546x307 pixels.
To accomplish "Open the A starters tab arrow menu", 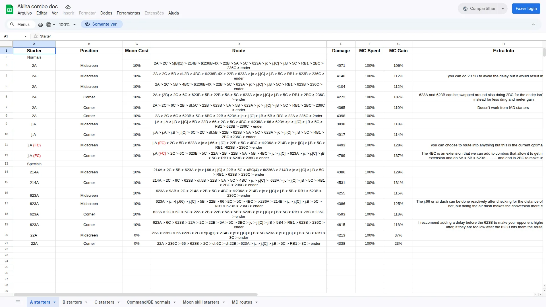I will pos(55,302).
